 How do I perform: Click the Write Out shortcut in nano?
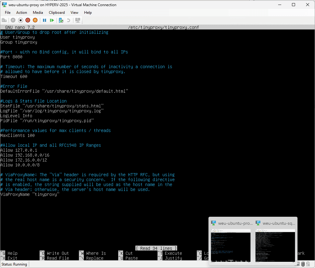tap(57, 253)
